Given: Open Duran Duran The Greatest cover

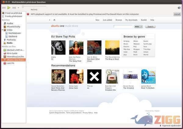Looking at the screenshot, I should [x=130, y=77].
